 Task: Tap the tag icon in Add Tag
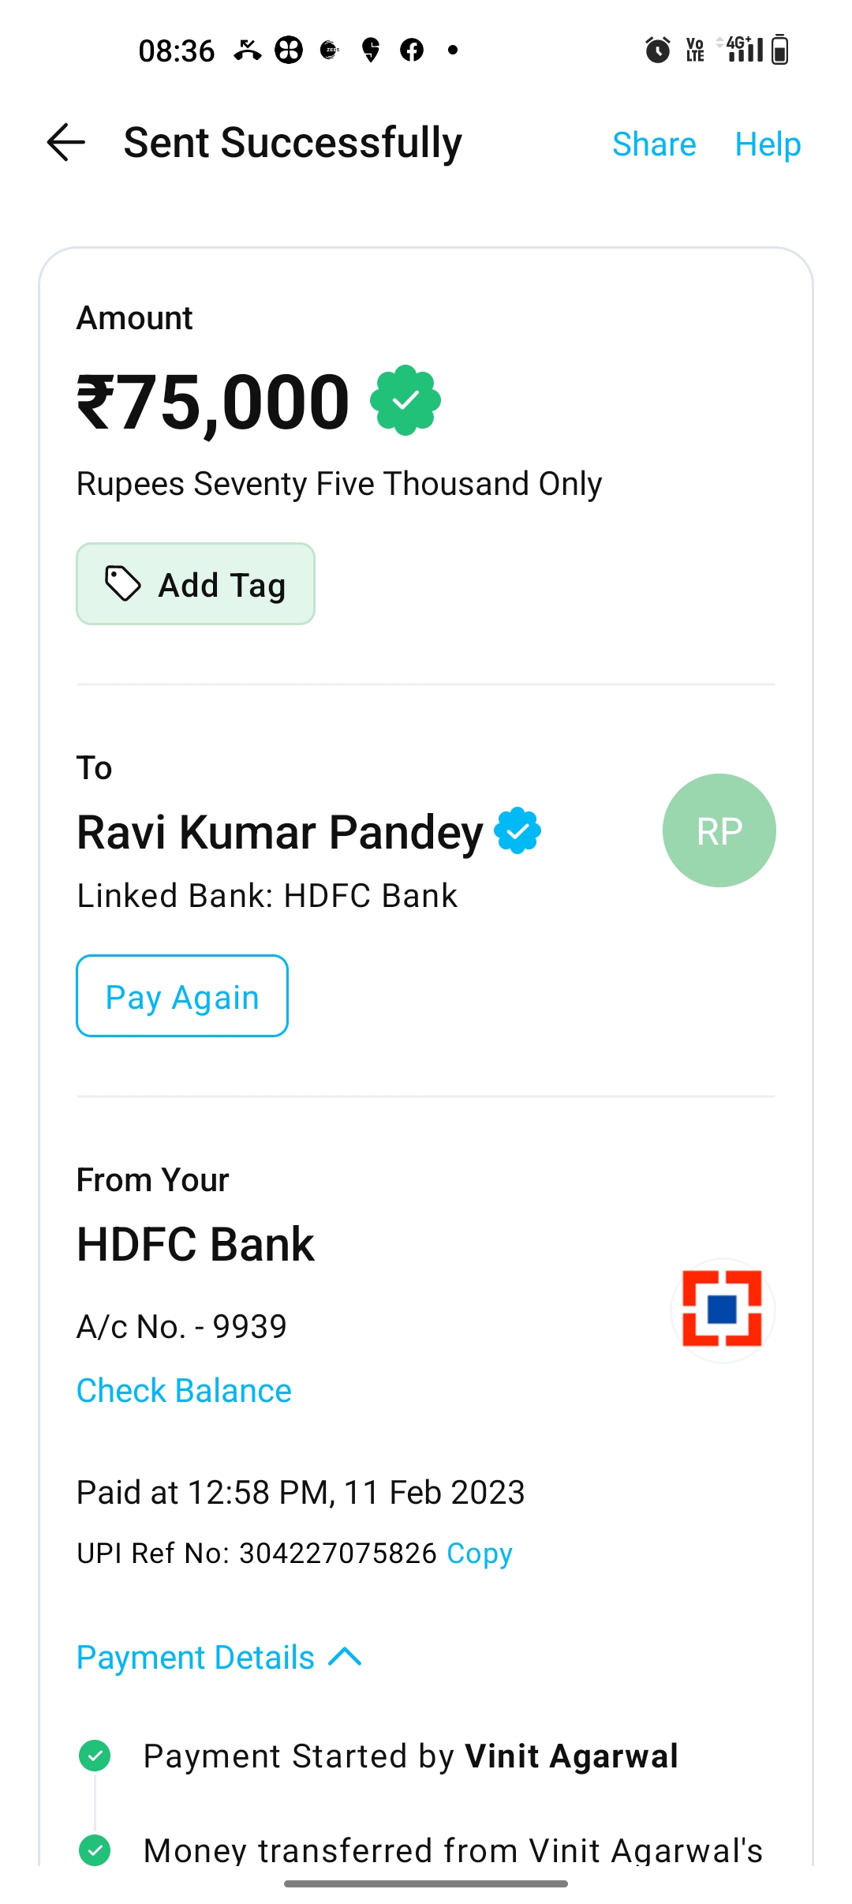pos(123,584)
